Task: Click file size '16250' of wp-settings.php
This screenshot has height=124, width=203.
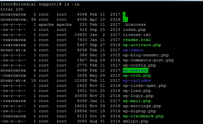Action: coord(81,106)
